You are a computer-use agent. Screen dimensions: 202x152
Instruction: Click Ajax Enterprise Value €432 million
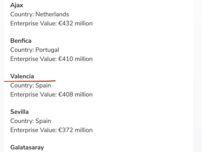(x=52, y=24)
